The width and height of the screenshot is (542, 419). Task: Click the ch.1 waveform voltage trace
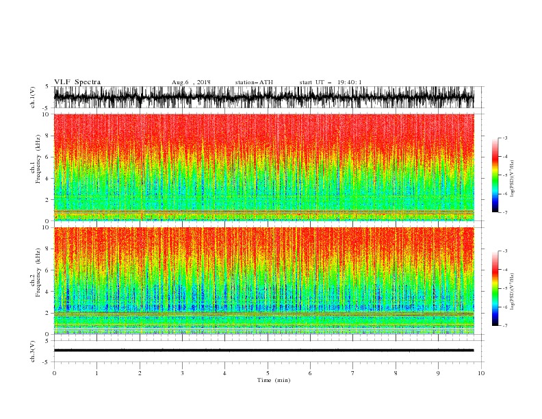(x=263, y=97)
